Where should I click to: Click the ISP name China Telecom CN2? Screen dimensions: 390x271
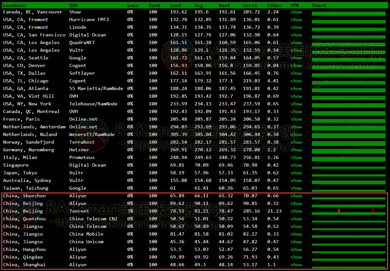point(94,219)
